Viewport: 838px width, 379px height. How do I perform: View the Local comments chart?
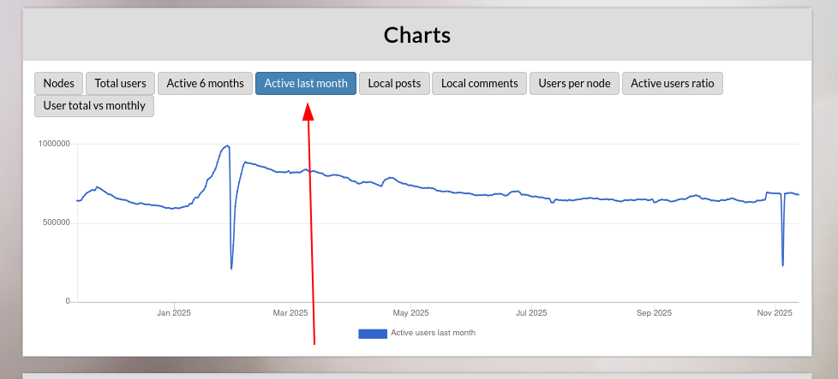[480, 83]
